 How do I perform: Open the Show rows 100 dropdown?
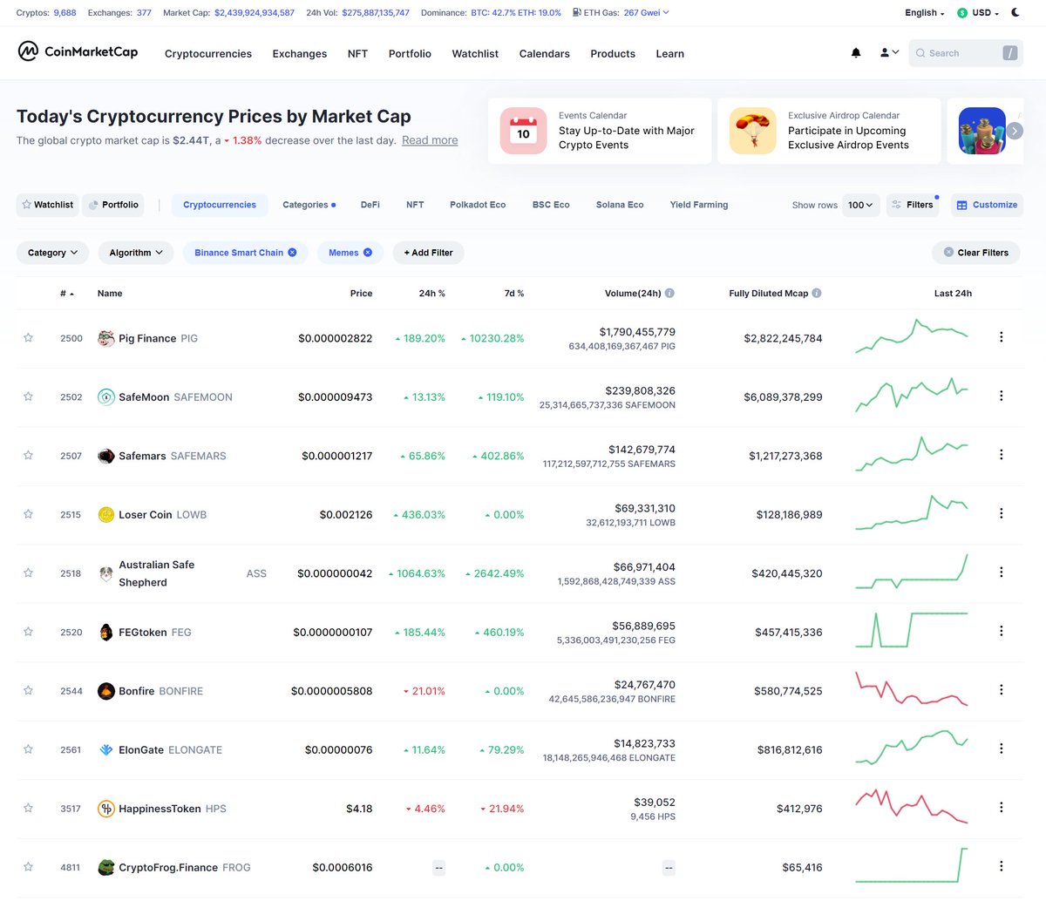(x=860, y=205)
